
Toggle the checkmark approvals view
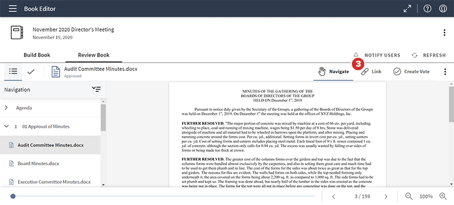(31, 71)
